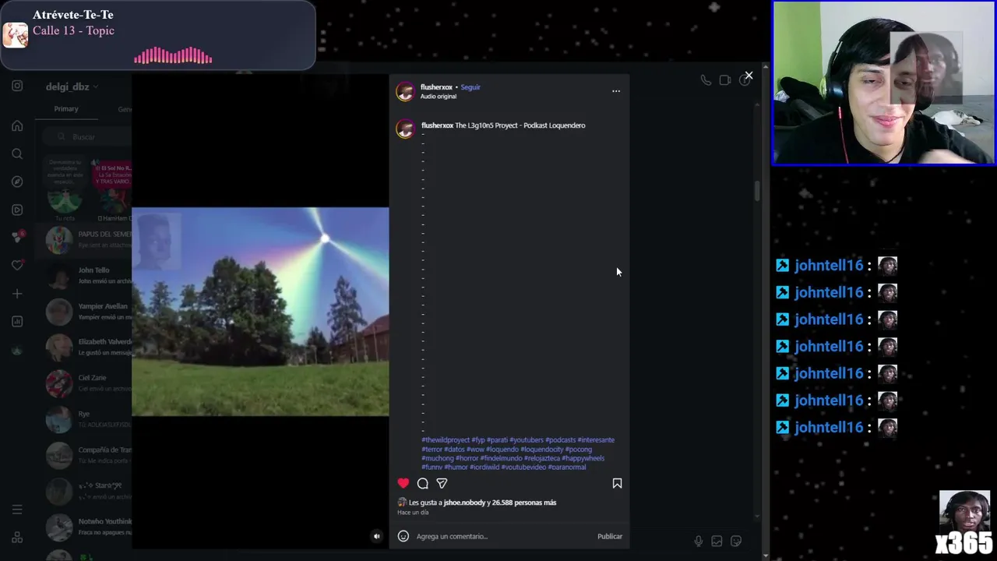
Task: Open the sticker picker icon
Action: (x=736, y=541)
